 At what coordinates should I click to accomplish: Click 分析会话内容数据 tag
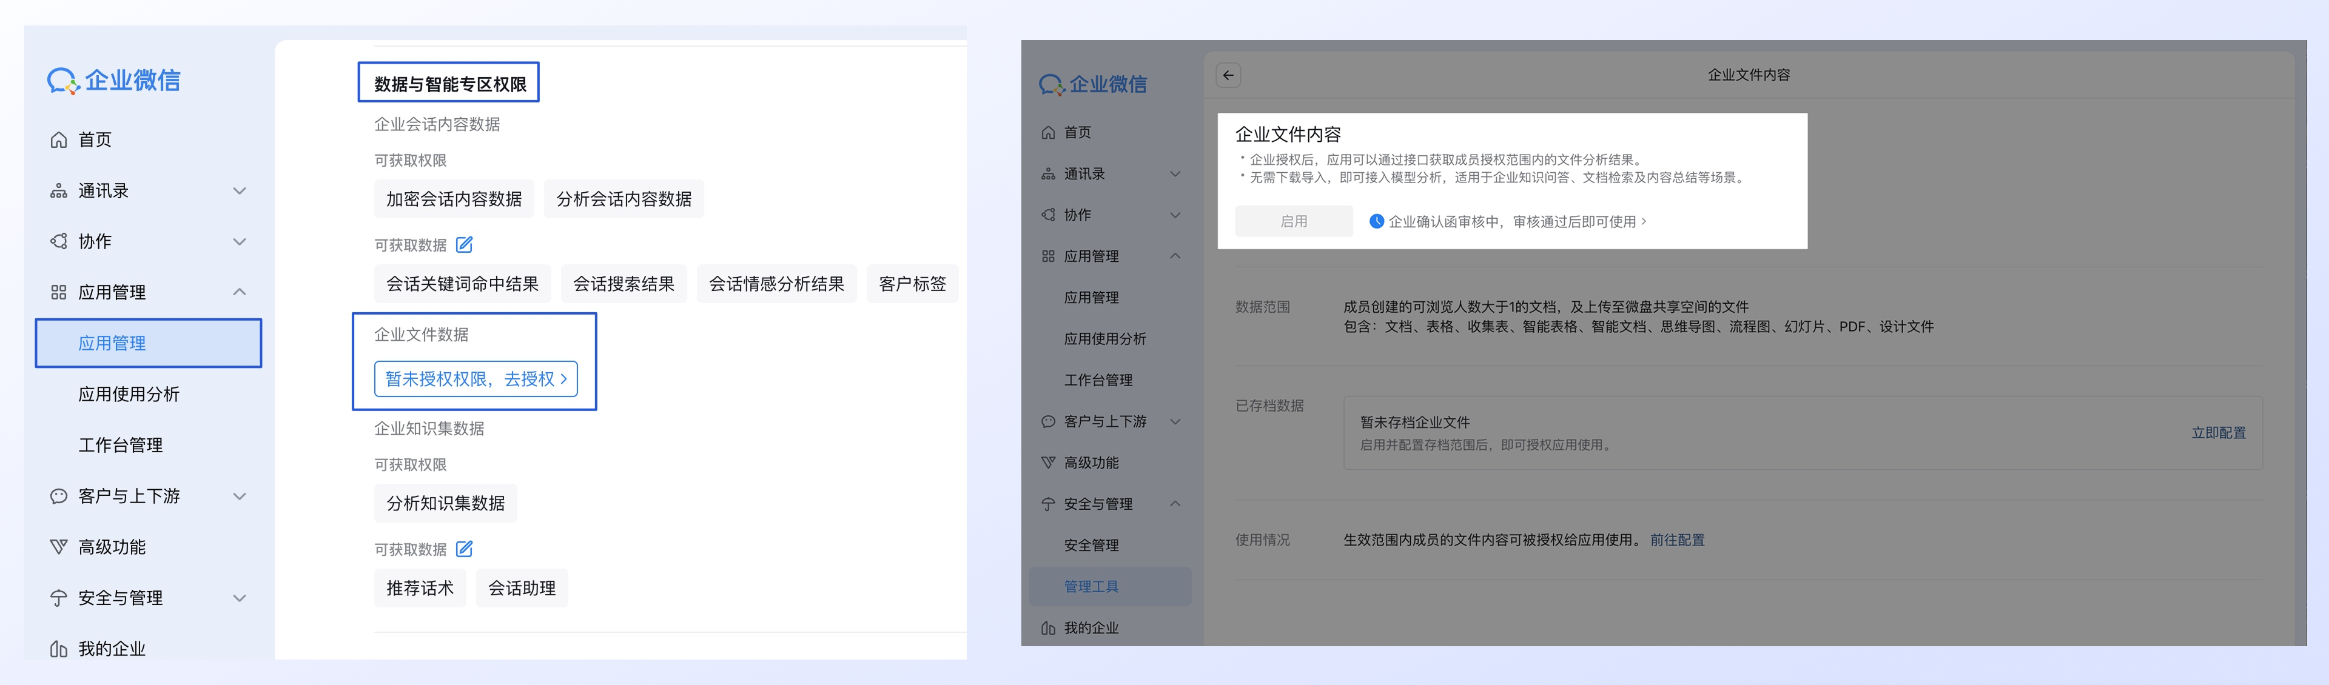(624, 199)
